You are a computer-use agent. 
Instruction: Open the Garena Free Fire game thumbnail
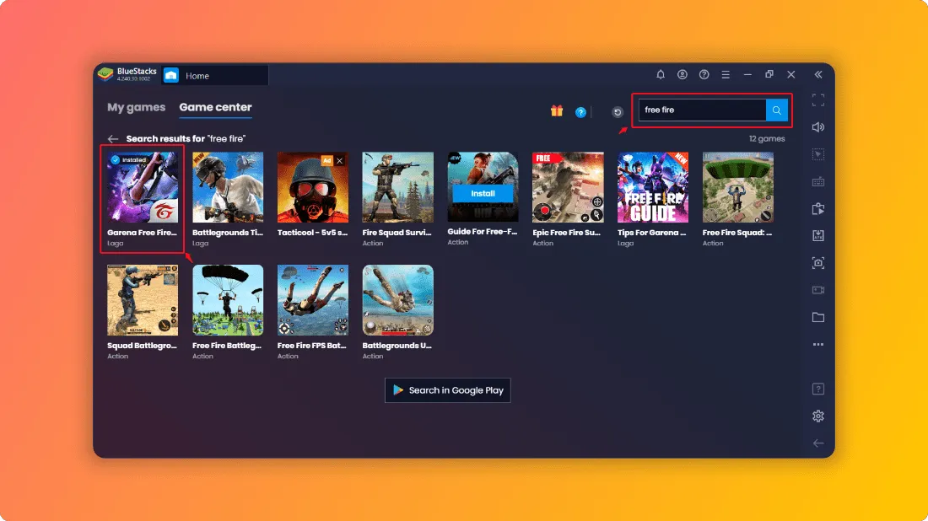[x=143, y=187]
